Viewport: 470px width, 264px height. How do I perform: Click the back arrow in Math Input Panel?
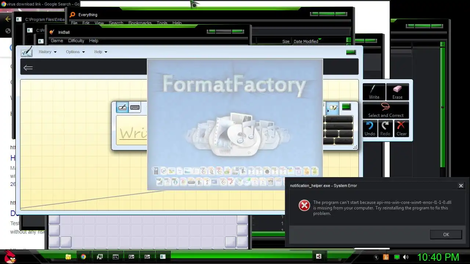[28, 67]
